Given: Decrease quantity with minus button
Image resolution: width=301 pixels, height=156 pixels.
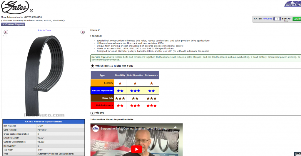Looking at the screenshot, I should click(x=274, y=19).
